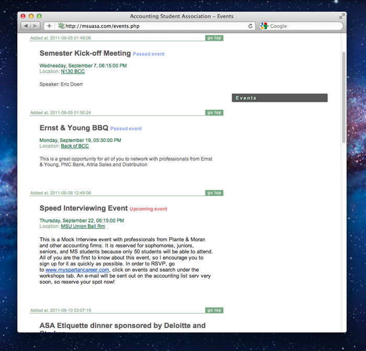The width and height of the screenshot is (366, 351).
Task: Click the Google icon in the search field
Action: click(264, 26)
